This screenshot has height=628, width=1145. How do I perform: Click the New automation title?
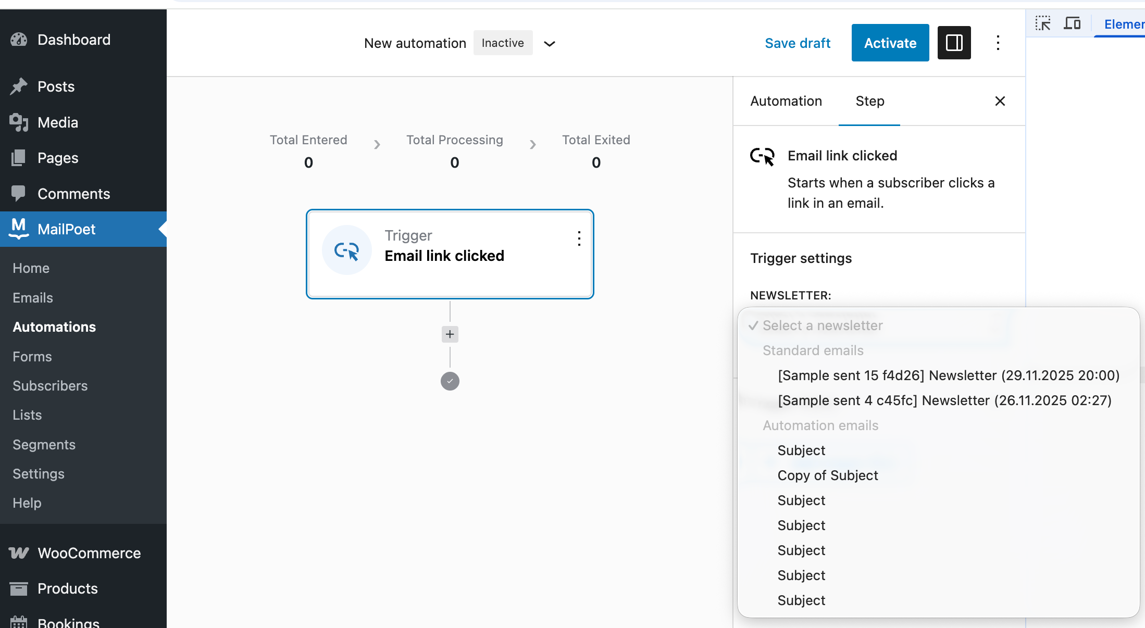coord(415,43)
